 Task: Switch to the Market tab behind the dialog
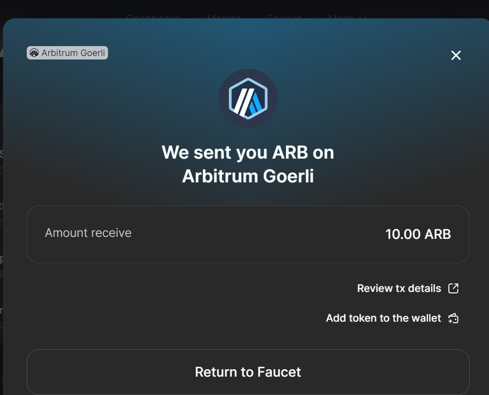[223, 17]
